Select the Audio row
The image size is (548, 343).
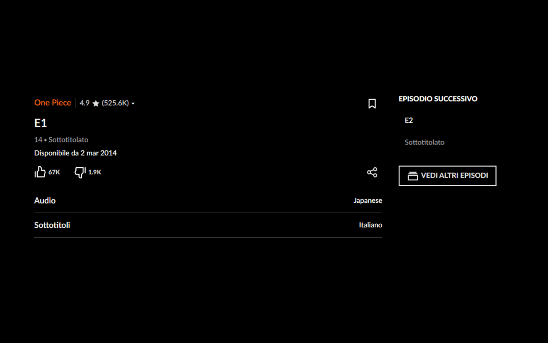(x=208, y=201)
